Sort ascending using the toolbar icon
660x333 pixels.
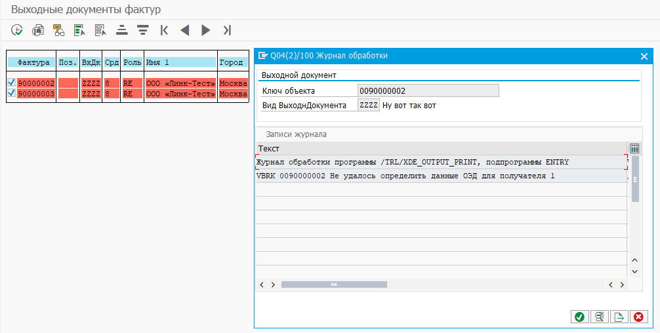click(x=121, y=29)
